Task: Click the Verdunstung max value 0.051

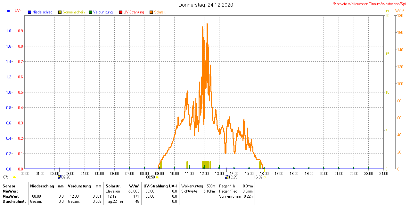Action: 97,196
